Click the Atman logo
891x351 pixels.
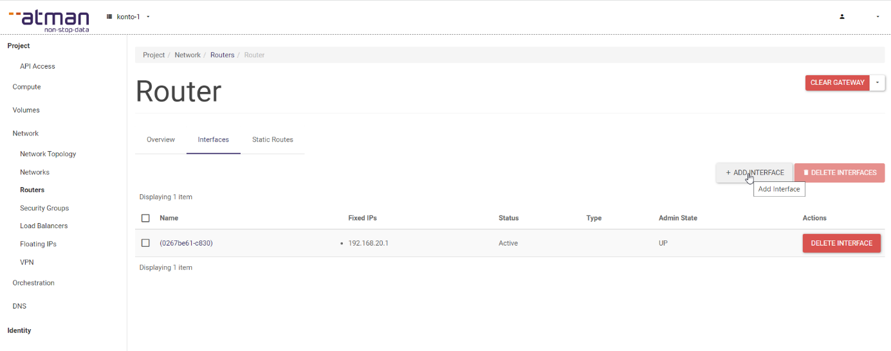[x=49, y=20]
